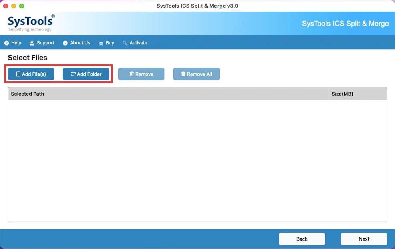Open the Buy menu item
This screenshot has width=395, height=249.
[106, 43]
